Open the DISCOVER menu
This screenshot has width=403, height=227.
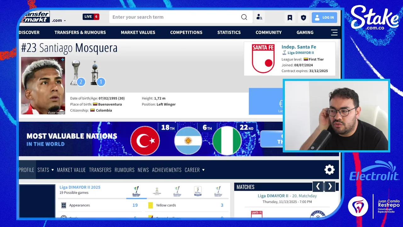29,32
